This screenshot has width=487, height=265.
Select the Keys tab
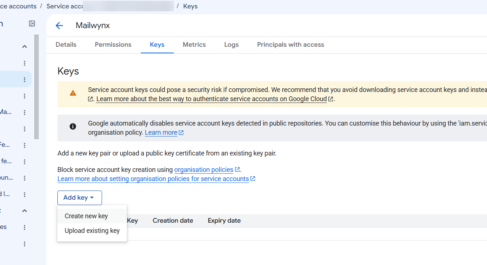click(x=157, y=45)
